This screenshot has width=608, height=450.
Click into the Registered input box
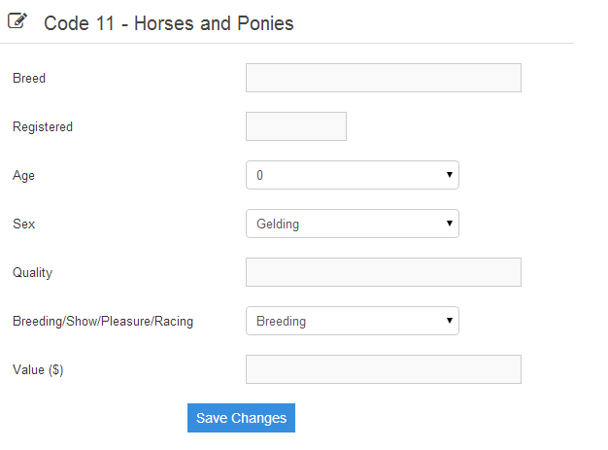coord(296,126)
